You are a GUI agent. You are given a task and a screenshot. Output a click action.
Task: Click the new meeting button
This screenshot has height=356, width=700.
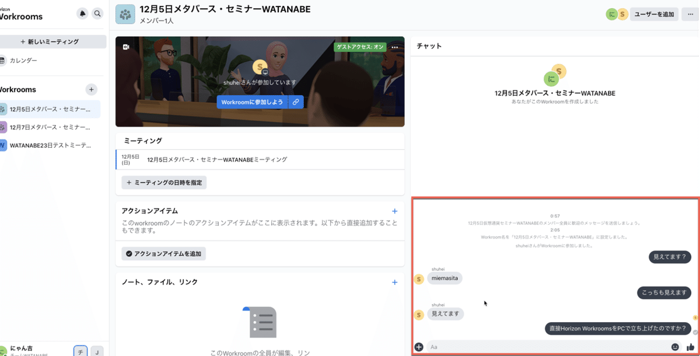[x=52, y=42]
